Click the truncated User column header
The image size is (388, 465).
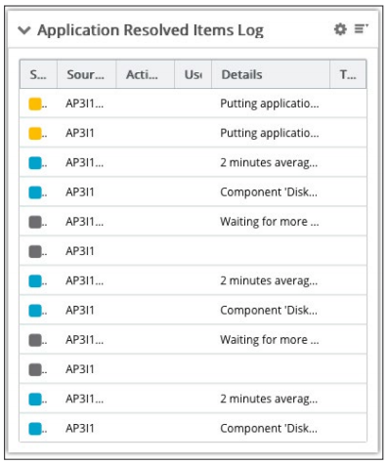[193, 74]
